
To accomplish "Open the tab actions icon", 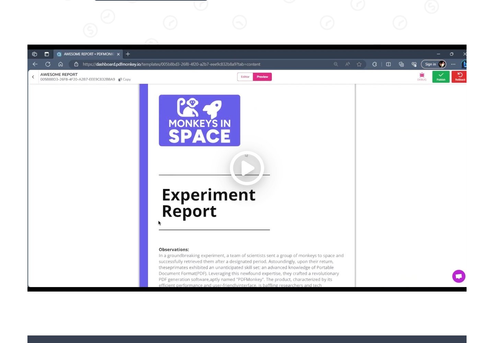I will (47, 54).
